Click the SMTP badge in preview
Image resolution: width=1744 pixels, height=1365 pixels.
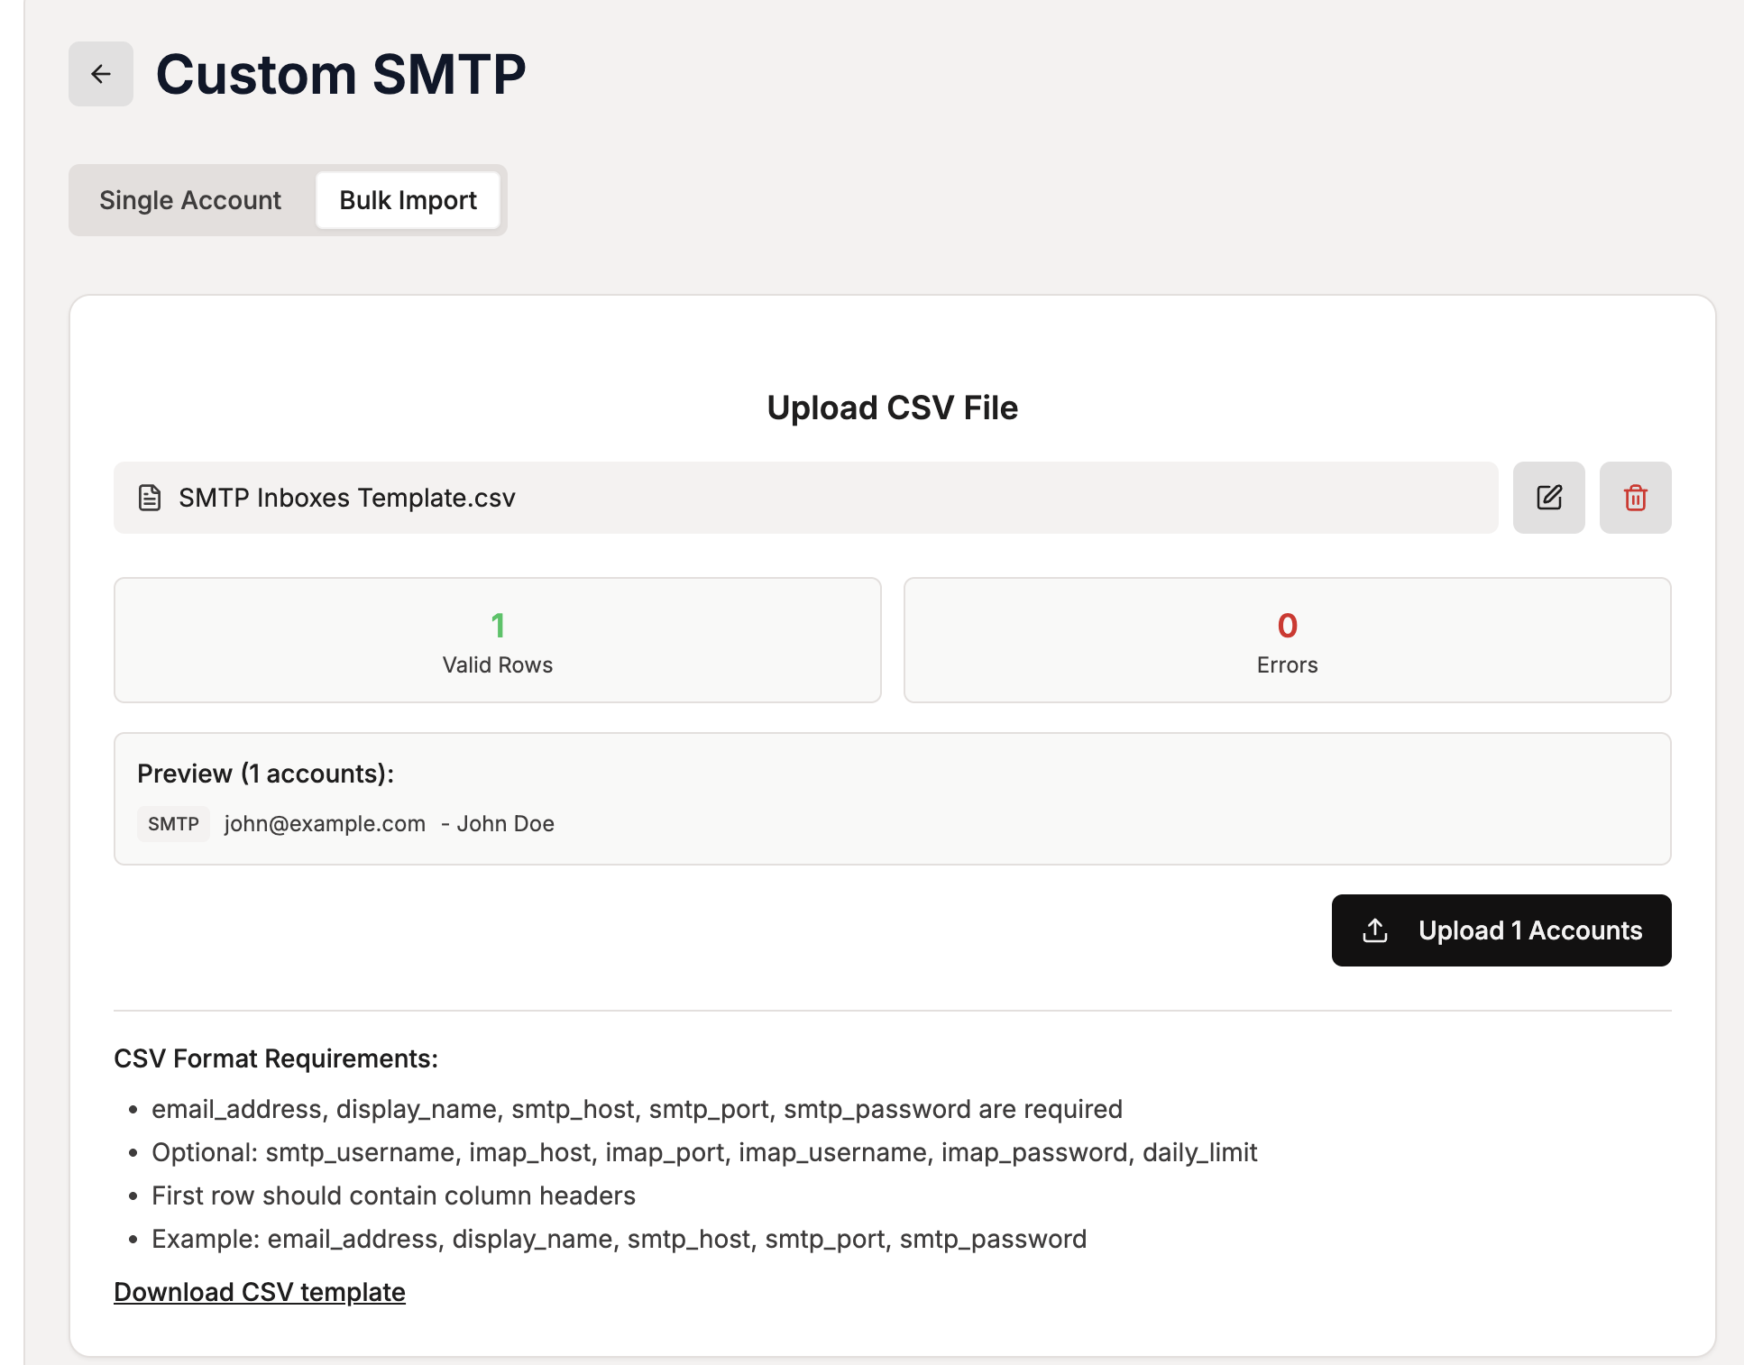[x=173, y=824]
